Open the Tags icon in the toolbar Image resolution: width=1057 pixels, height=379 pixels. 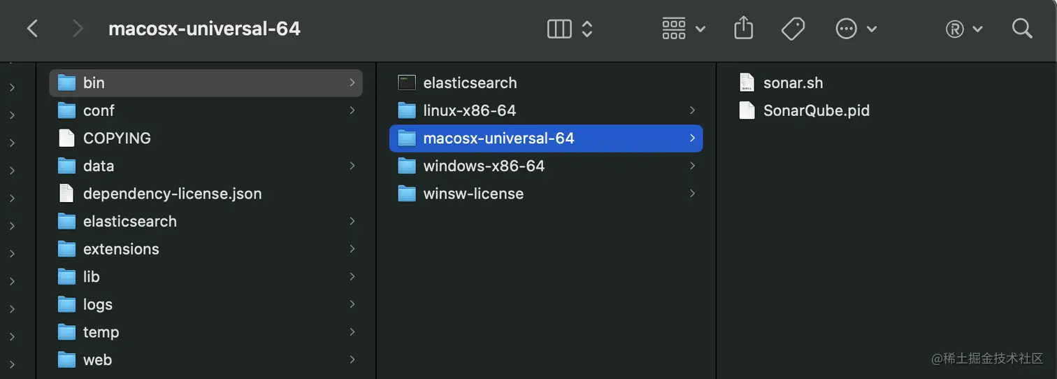point(793,29)
